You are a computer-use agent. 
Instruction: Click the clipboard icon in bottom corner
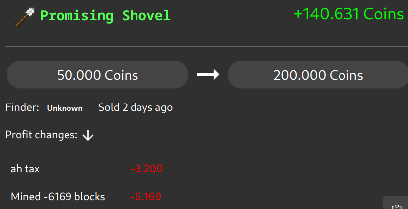tap(396, 206)
